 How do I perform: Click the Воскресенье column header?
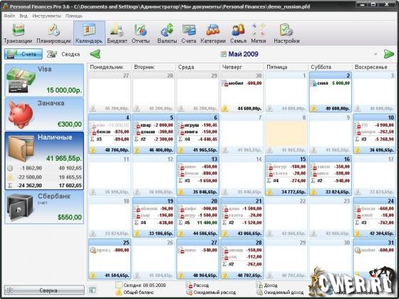pos(375,67)
